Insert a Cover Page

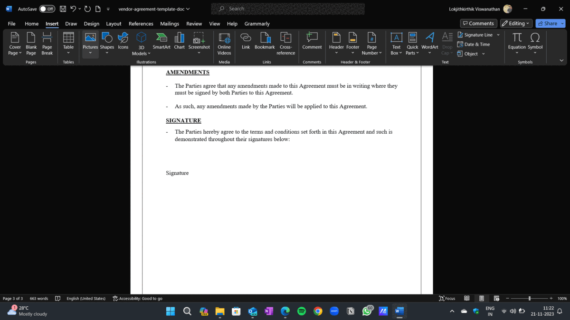[x=15, y=44]
